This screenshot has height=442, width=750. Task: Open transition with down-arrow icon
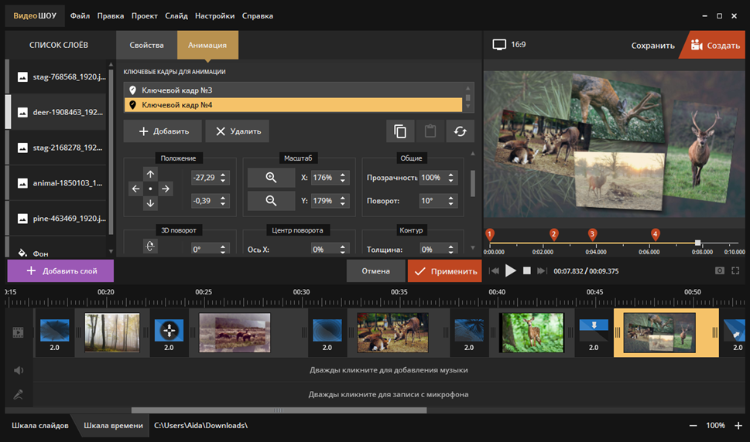tap(594, 330)
